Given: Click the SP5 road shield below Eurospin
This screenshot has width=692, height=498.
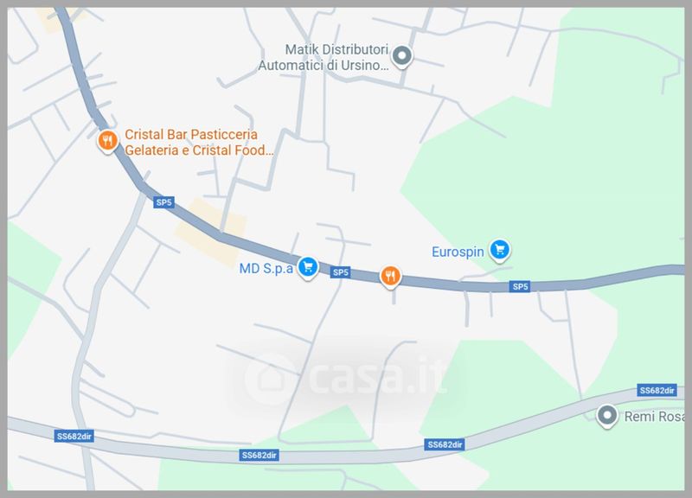Looking at the screenshot, I should [x=521, y=286].
